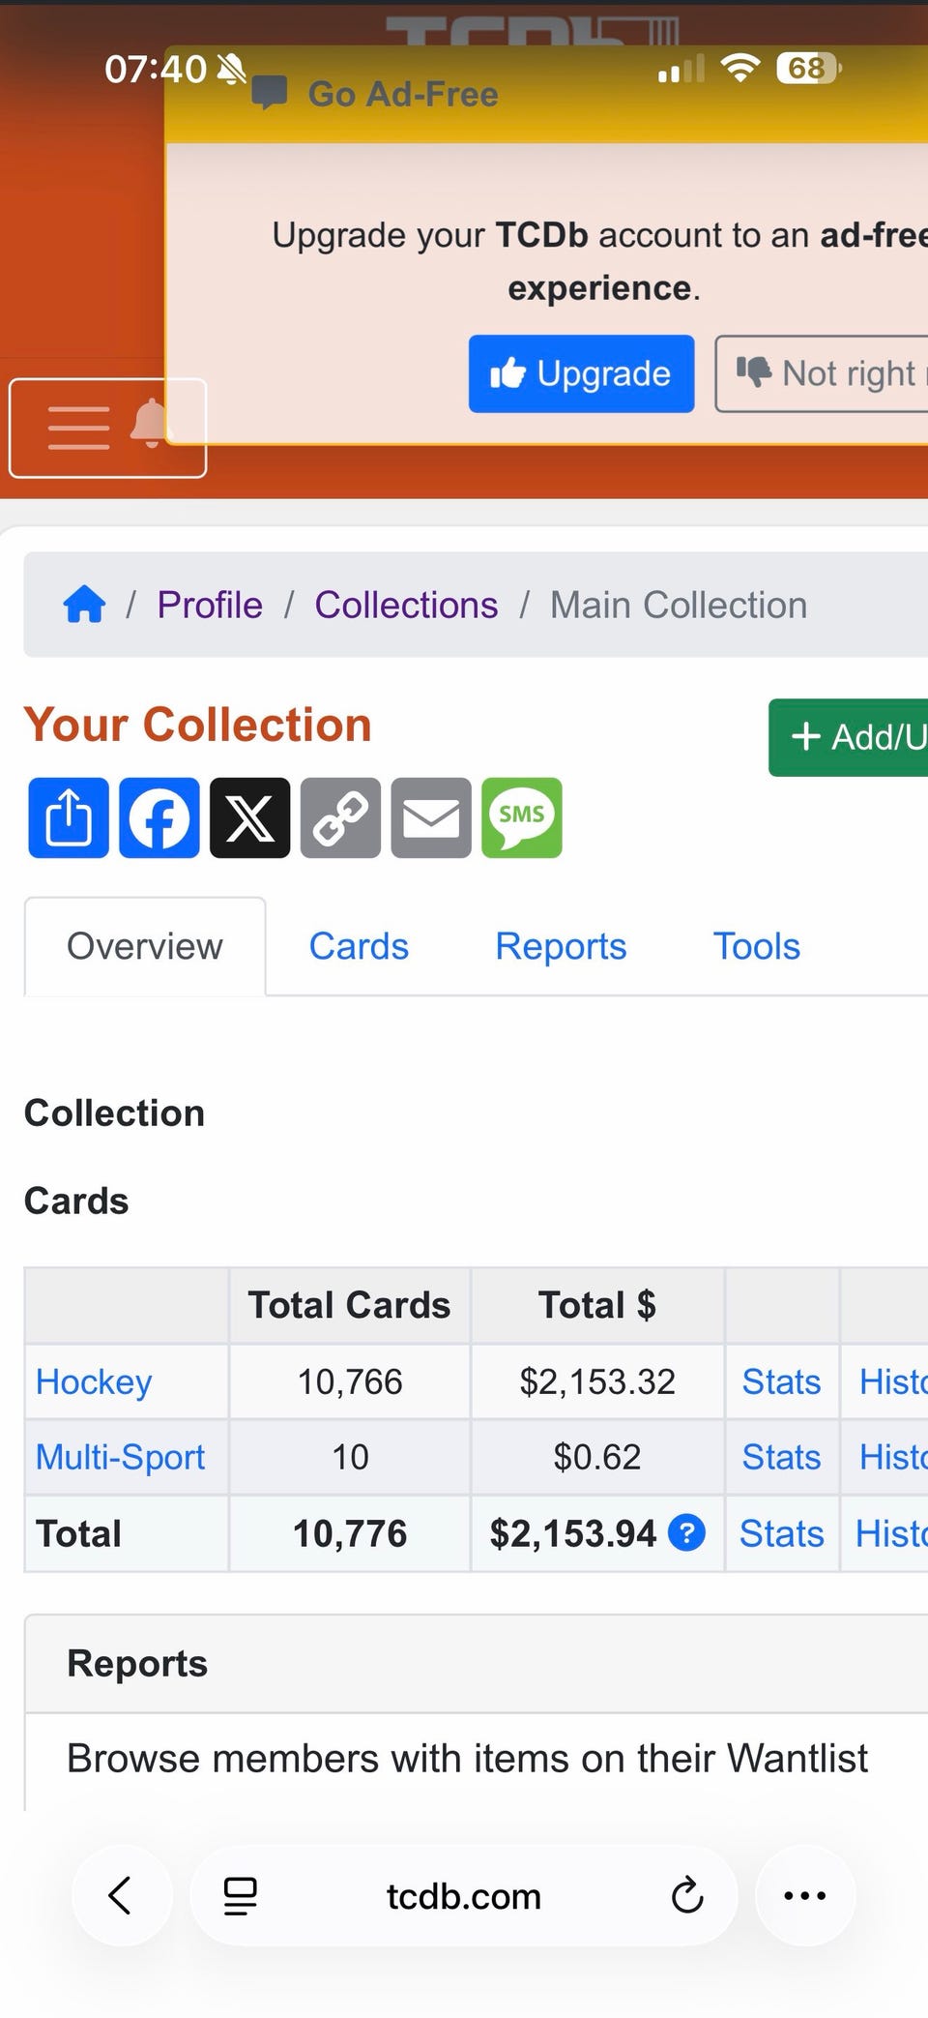Open Multi-Sport collection link
Image resolution: width=928 pixels, height=2018 pixels.
pos(120,1457)
